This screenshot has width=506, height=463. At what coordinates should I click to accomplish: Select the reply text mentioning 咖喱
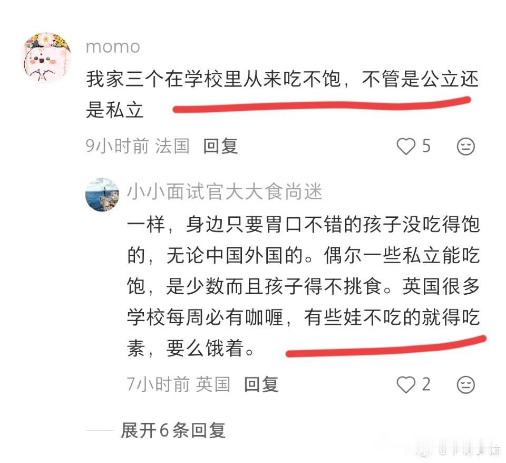point(304,286)
